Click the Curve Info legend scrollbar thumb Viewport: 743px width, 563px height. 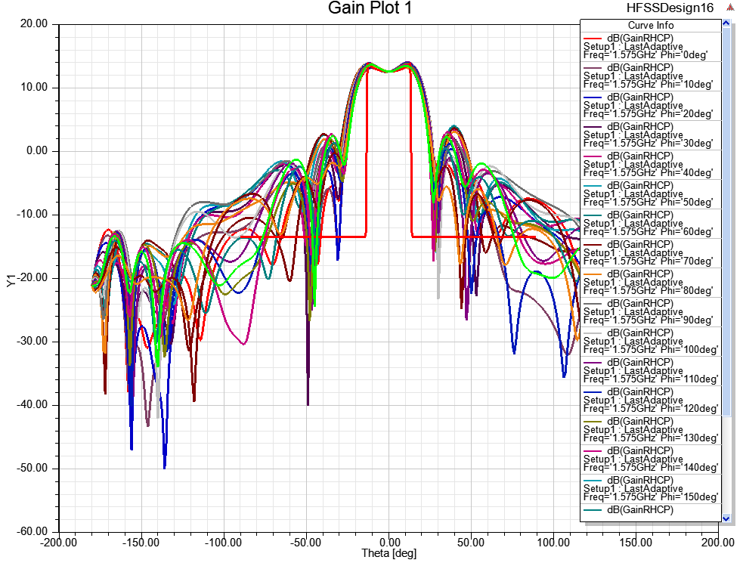coord(726,221)
